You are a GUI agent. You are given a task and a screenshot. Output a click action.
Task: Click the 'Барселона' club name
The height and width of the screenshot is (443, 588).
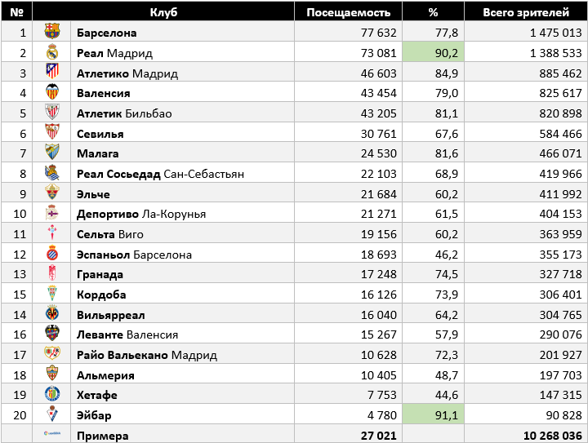click(x=106, y=33)
